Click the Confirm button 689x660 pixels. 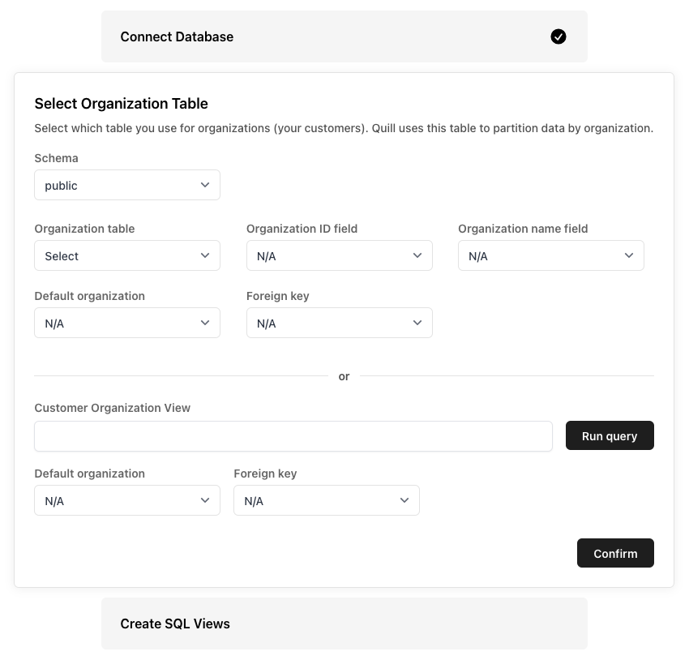(615, 553)
